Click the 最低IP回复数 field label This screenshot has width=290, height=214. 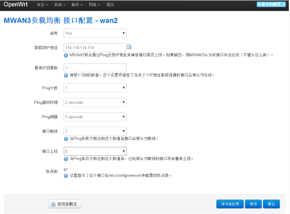[x=46, y=68]
